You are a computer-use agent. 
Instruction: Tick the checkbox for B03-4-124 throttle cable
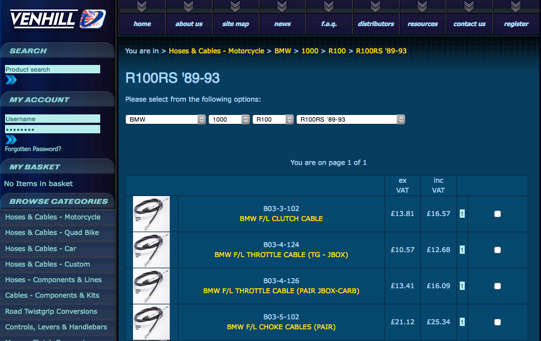pos(497,250)
